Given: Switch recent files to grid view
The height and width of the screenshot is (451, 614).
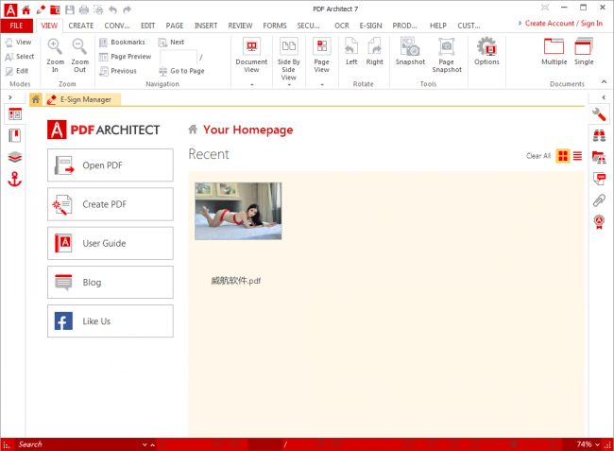Looking at the screenshot, I should [x=563, y=156].
